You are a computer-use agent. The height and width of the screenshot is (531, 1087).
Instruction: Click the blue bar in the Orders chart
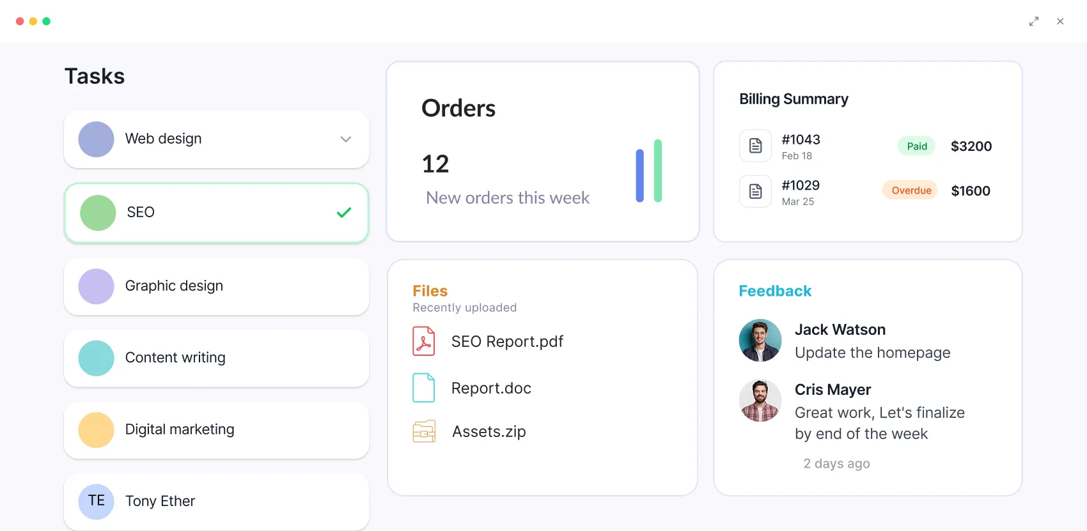(639, 176)
